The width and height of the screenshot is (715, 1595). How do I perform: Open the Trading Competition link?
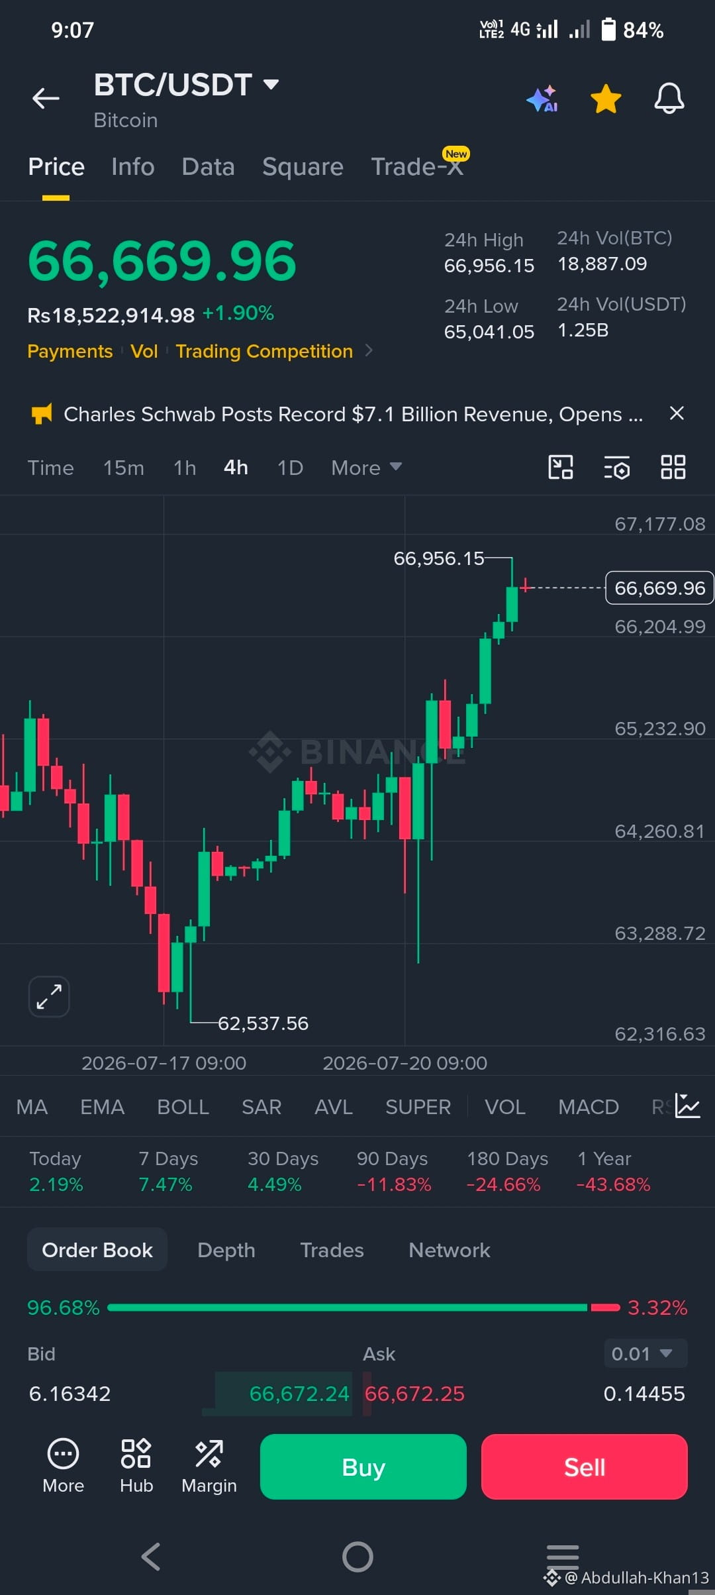(x=264, y=351)
